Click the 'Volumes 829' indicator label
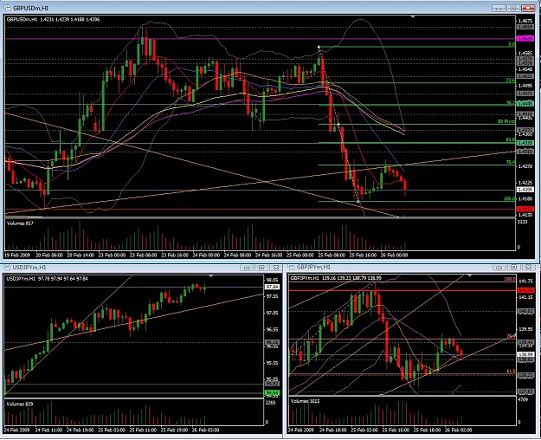 20,404
